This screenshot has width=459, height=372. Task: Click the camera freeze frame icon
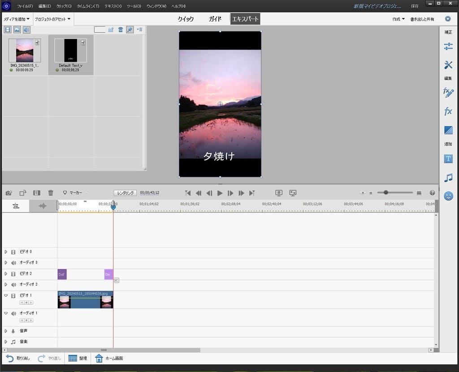click(x=9, y=193)
